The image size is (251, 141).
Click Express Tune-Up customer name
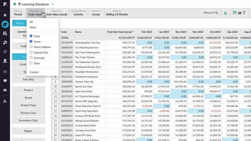pyautogui.click(x=84, y=82)
